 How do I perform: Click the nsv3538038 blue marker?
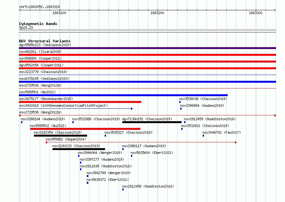180,102
